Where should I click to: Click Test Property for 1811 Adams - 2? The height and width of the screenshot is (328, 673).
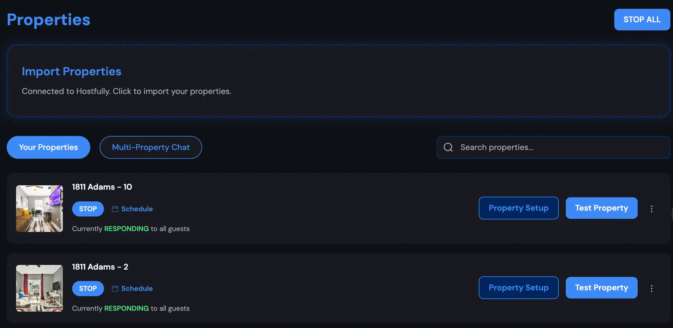pos(601,287)
